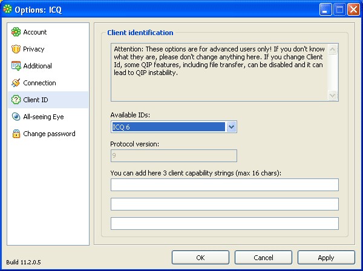
Task: Click the warning text scroll-up arrow
Action: pyautogui.click(x=333, y=50)
